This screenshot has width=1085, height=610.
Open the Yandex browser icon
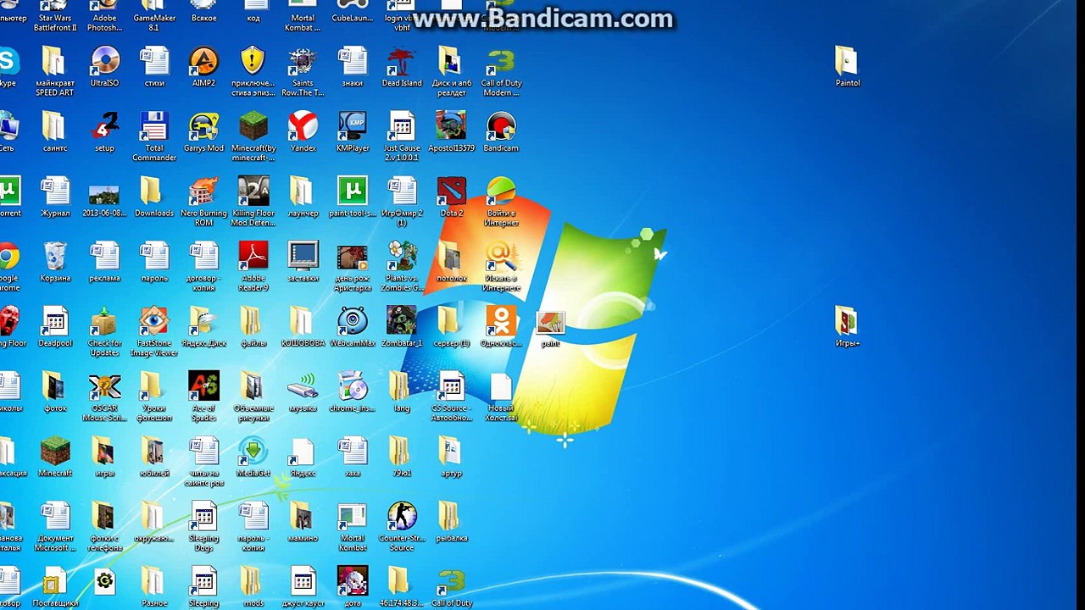pyautogui.click(x=303, y=132)
